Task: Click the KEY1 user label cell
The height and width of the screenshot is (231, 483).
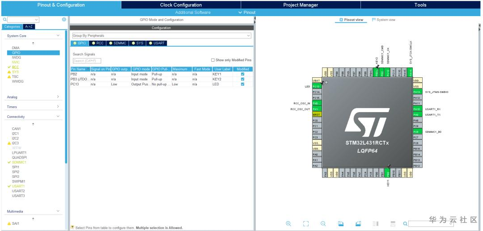Action: [x=222, y=74]
